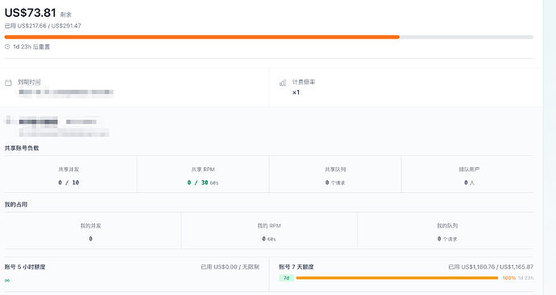
Task: Click the ×1 billing multiplier value
Action: tap(296, 92)
